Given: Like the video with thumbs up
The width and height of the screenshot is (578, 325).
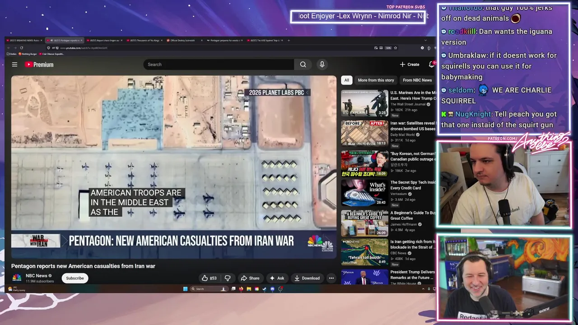Looking at the screenshot, I should [x=209, y=278].
